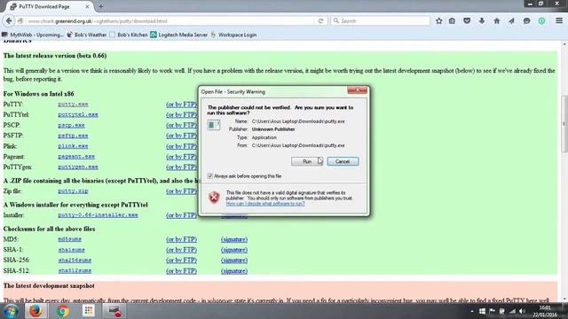
Task: Click the SHA-256 row signature link
Action: pos(234,261)
